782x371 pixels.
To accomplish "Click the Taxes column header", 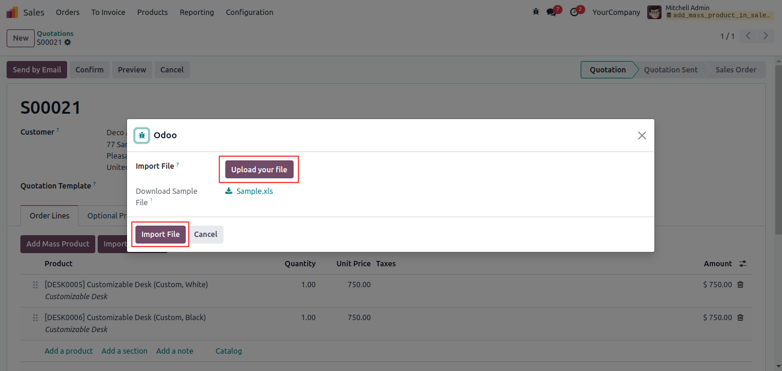I will pyautogui.click(x=386, y=263).
